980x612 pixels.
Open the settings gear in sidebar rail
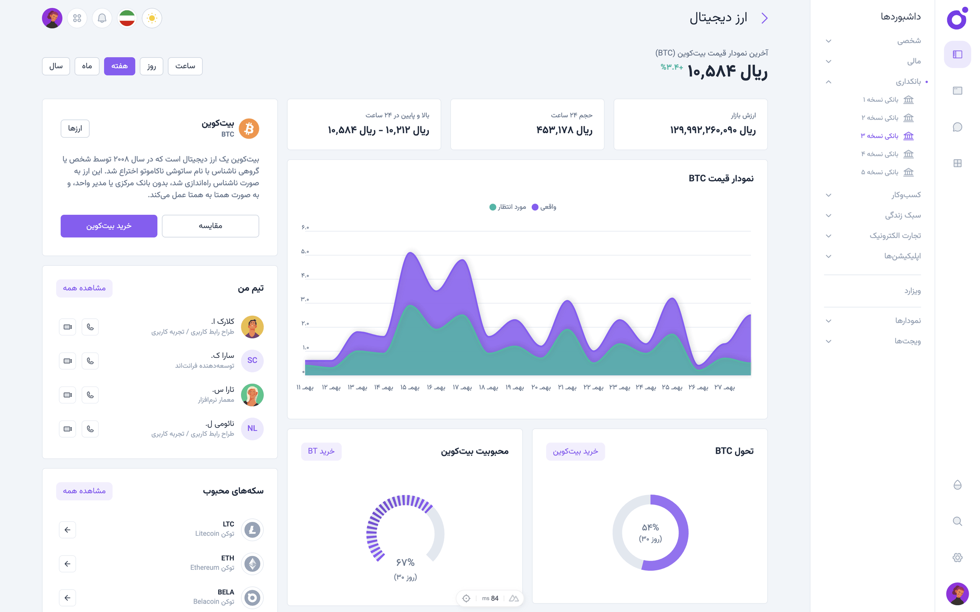pyautogui.click(x=957, y=557)
